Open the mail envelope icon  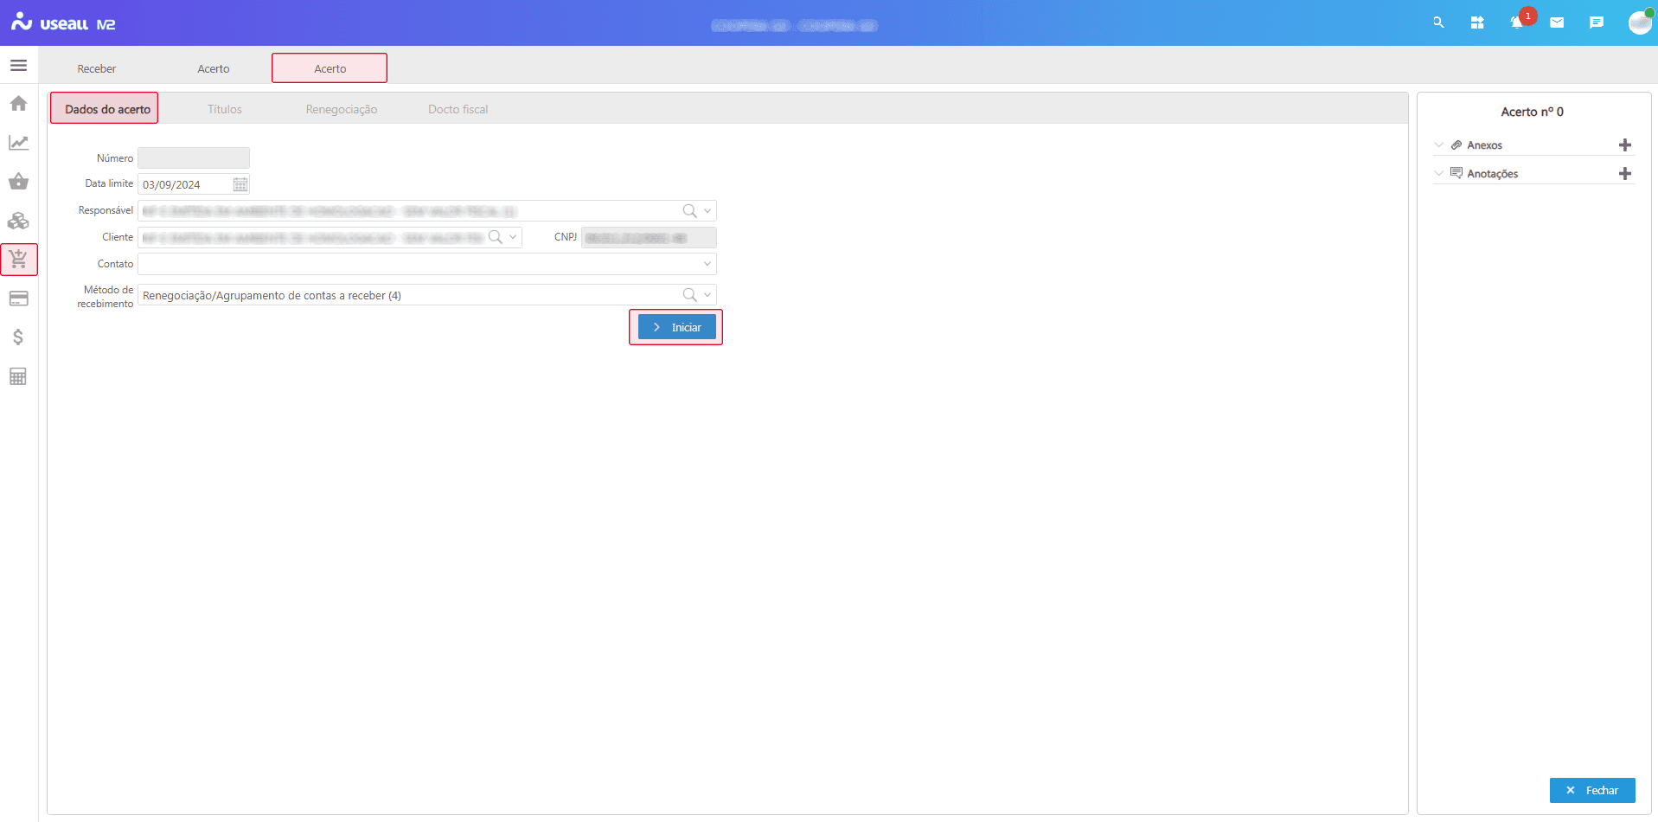(1558, 22)
